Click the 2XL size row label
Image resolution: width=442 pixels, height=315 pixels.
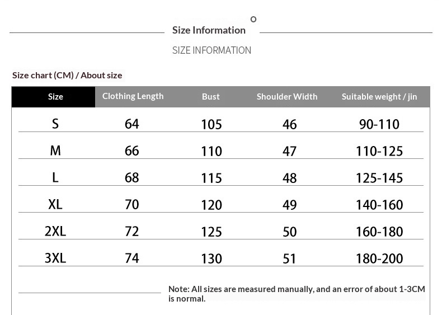click(x=55, y=231)
